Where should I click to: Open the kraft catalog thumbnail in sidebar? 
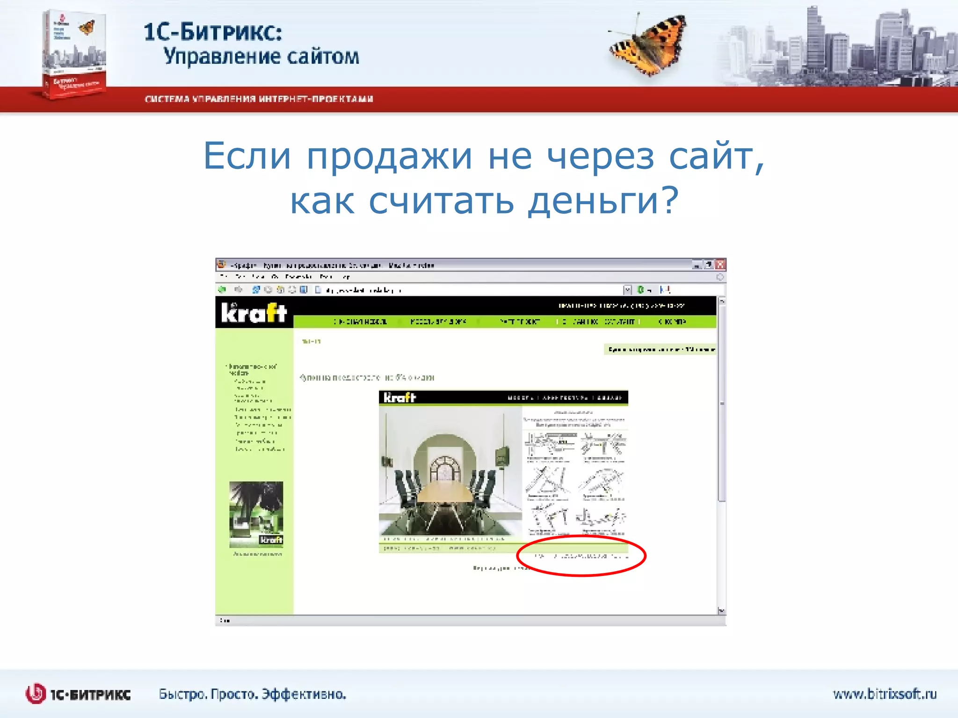point(256,514)
